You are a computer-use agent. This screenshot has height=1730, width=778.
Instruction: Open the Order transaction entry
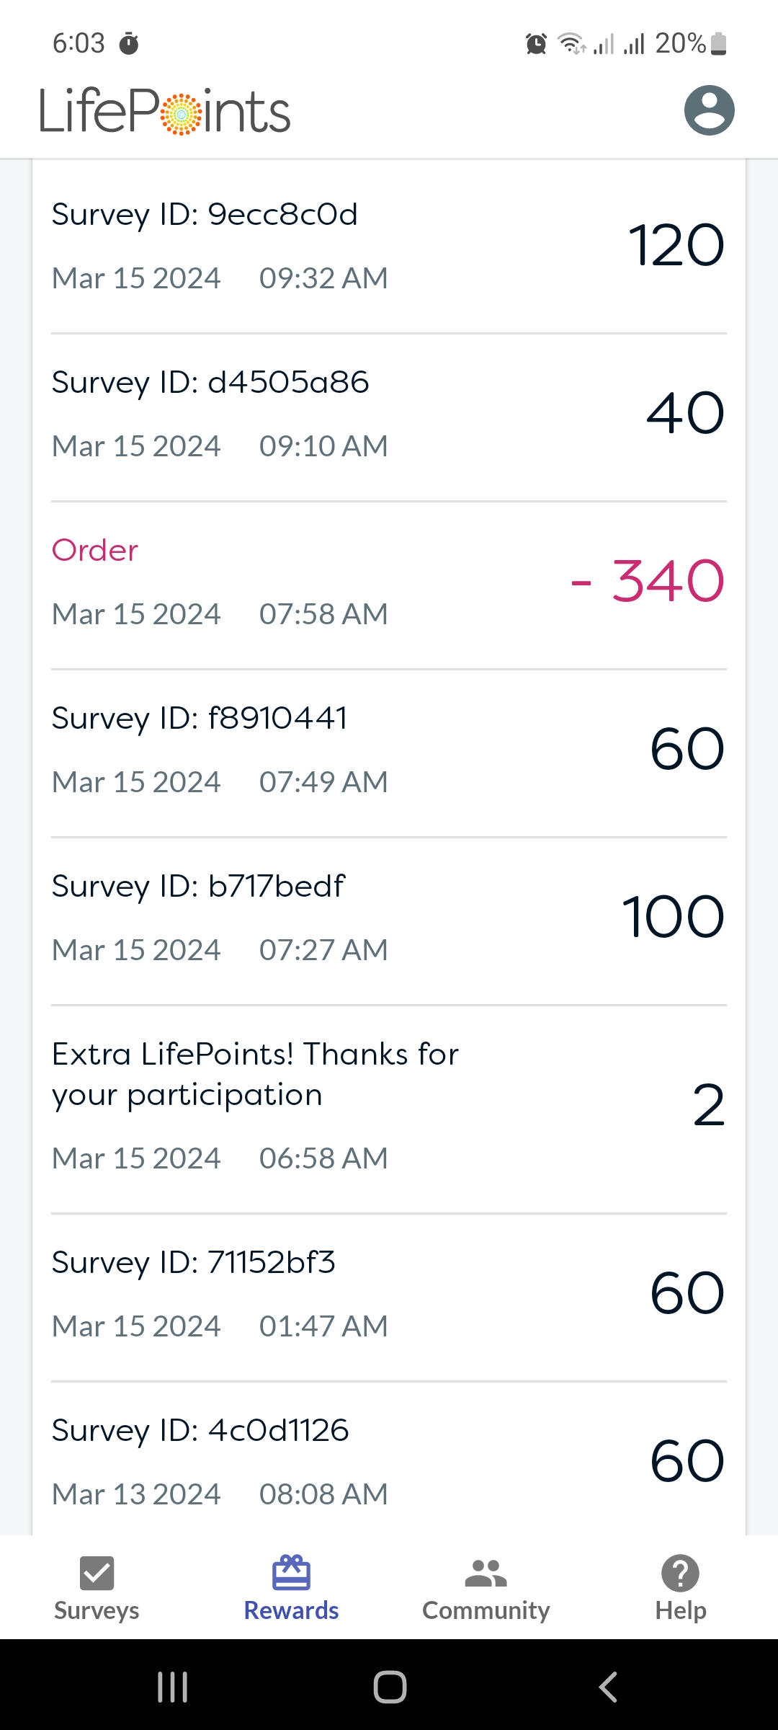(x=389, y=585)
